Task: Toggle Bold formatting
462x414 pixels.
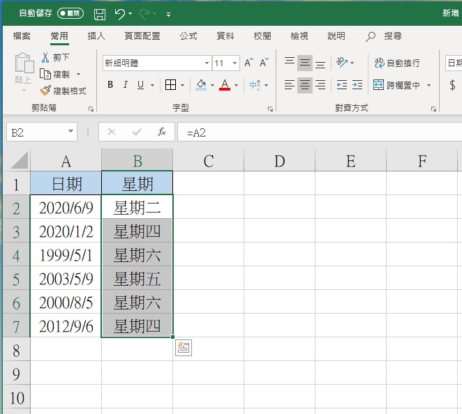Action: (110, 85)
